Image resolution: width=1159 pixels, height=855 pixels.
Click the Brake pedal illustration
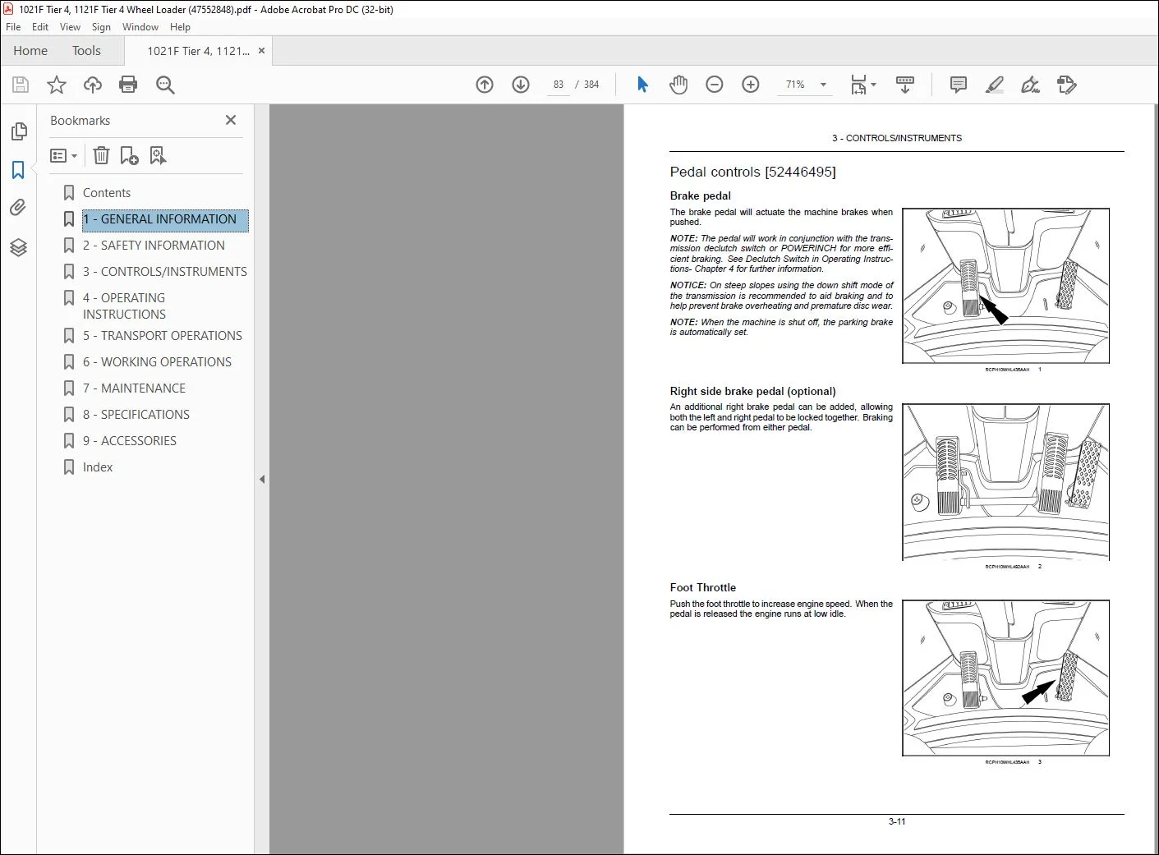(1005, 286)
